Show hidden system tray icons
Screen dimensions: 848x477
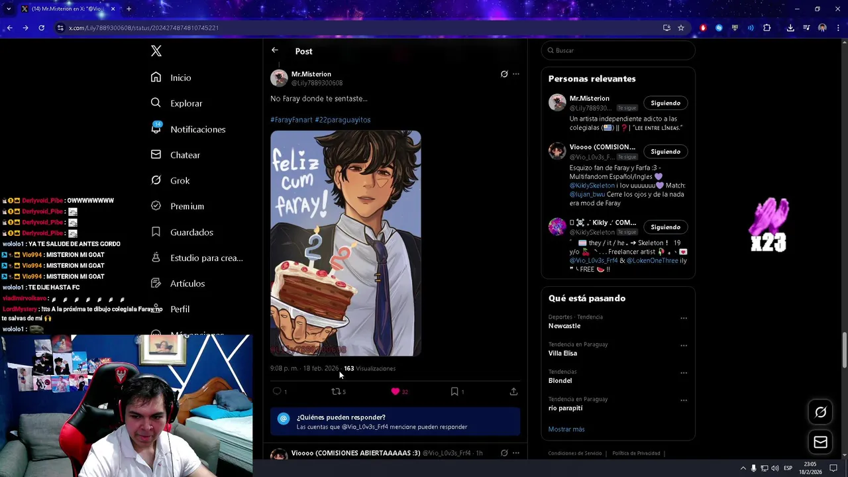click(743, 468)
